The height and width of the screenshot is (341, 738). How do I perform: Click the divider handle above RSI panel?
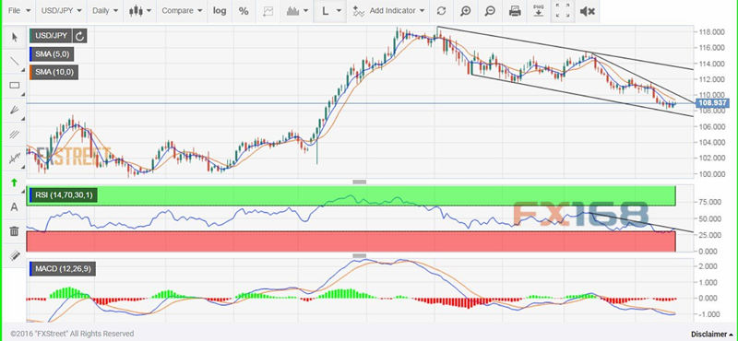point(360,182)
